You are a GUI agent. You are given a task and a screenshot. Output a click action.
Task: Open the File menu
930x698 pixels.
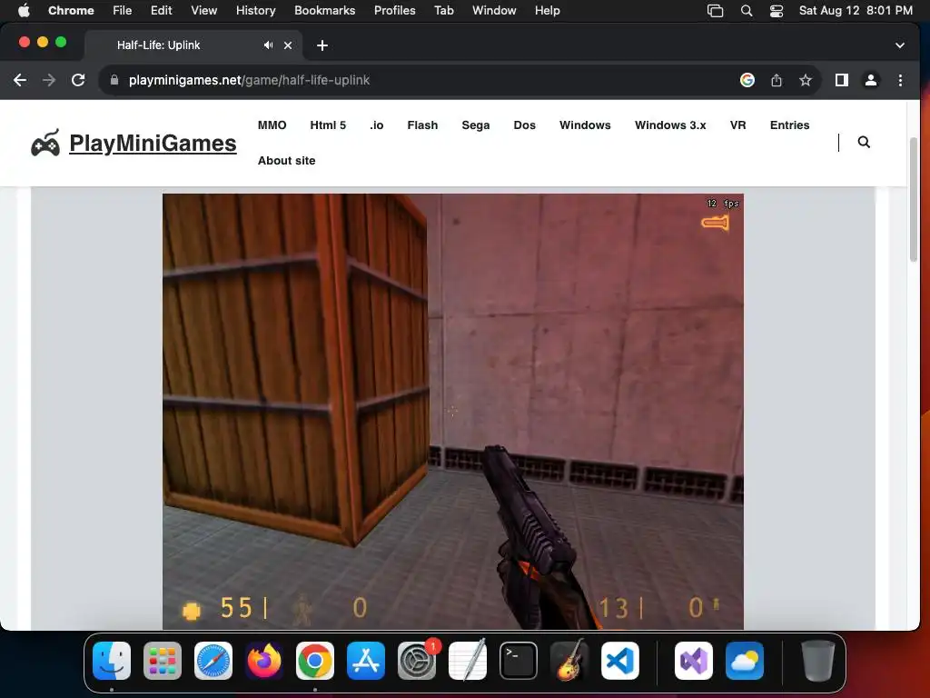tap(123, 11)
